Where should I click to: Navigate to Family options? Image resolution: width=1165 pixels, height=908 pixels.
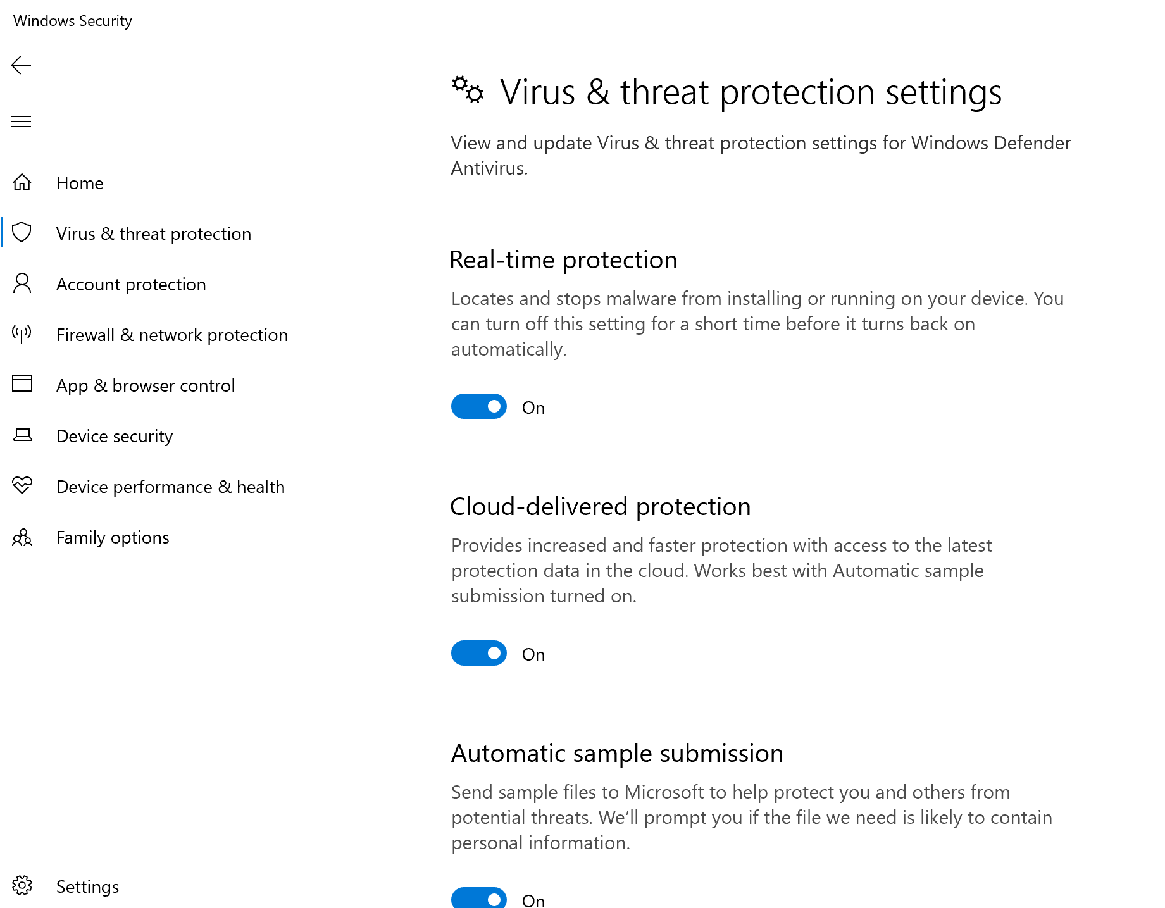tap(113, 537)
